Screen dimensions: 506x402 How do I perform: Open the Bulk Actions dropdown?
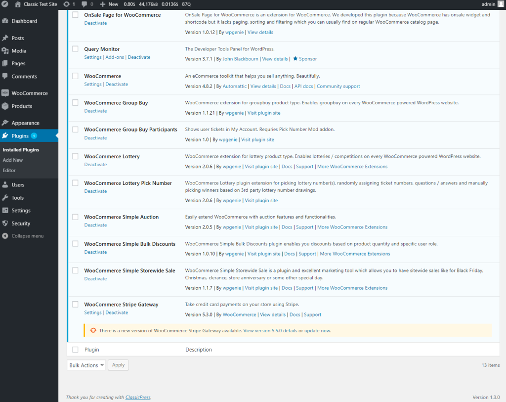click(x=86, y=365)
